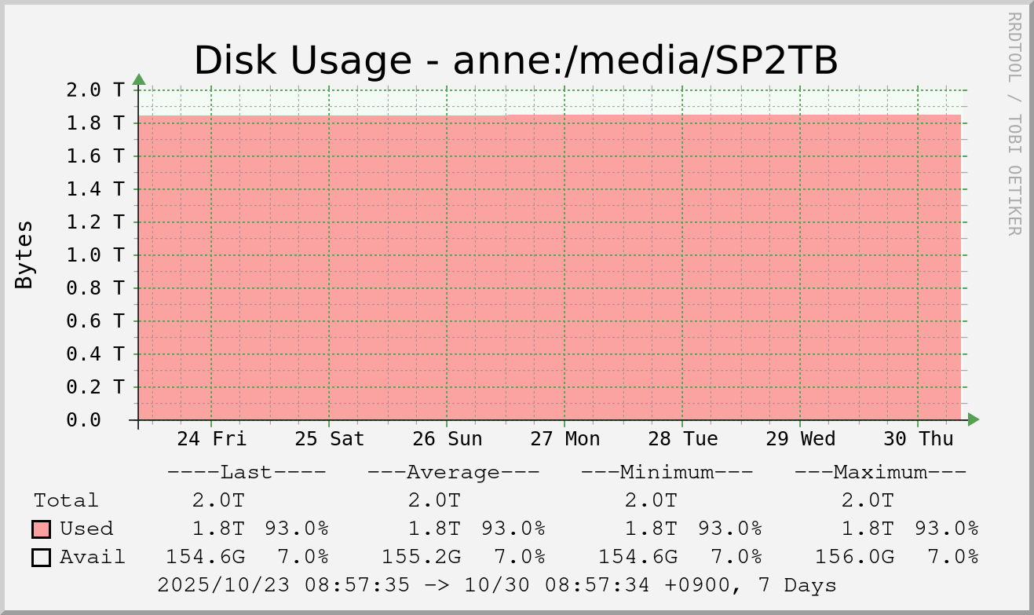
Task: Click the 27 Mon date label
Action: tap(565, 438)
